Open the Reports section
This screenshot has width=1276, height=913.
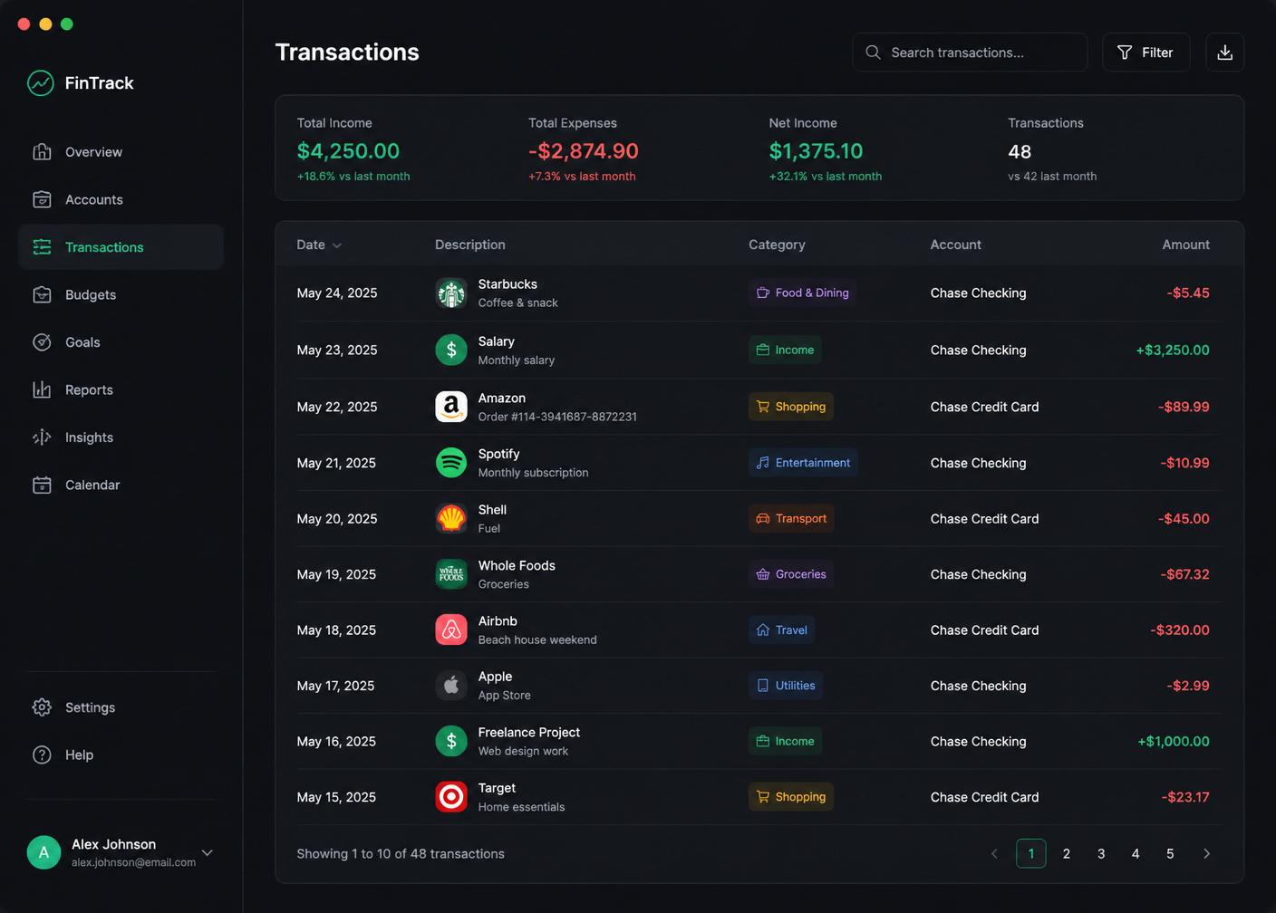(x=121, y=389)
